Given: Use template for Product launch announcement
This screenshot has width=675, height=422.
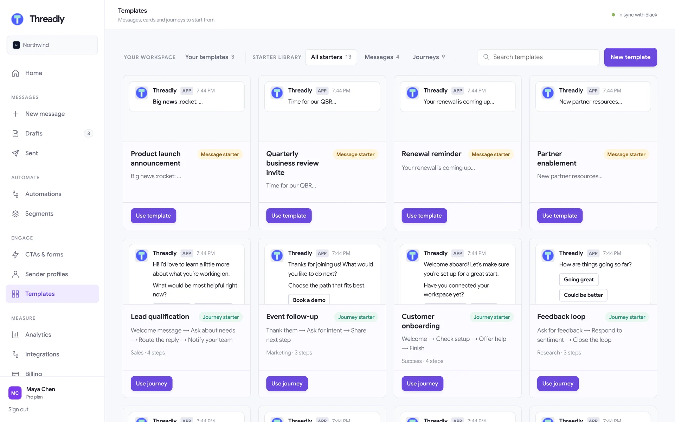Looking at the screenshot, I should click(153, 216).
